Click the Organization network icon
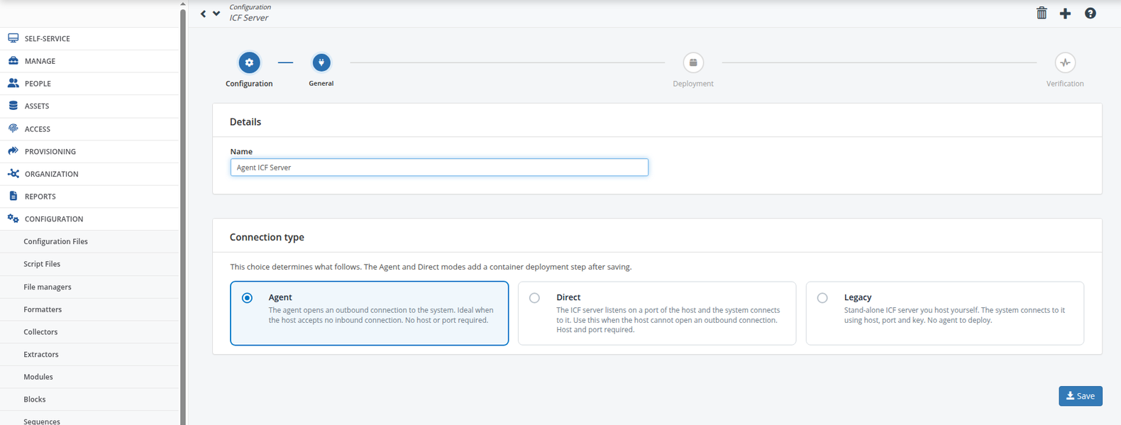 (13, 174)
